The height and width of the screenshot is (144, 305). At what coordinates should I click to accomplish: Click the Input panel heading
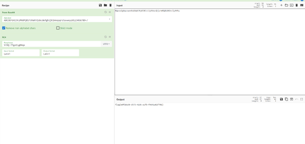(119, 6)
